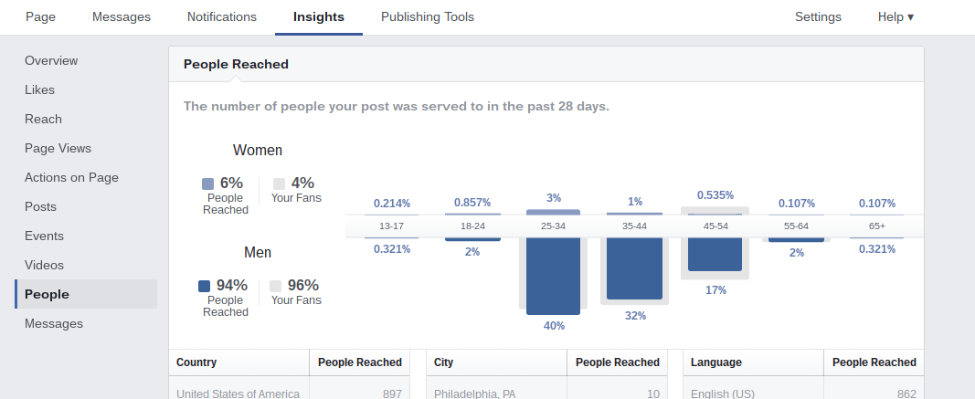Go to the Messages tab in the top bar
Image resolution: width=975 pixels, height=399 pixels.
(x=122, y=16)
